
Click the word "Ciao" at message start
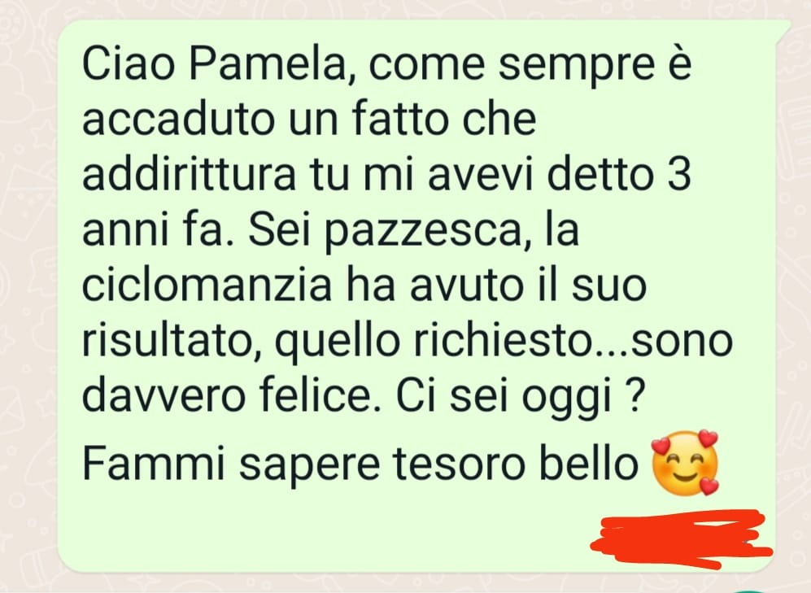coord(127,63)
